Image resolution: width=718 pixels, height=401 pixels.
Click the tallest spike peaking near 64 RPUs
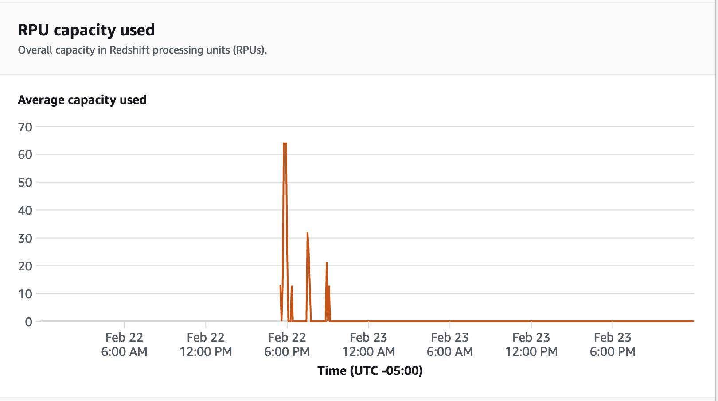[x=285, y=143]
